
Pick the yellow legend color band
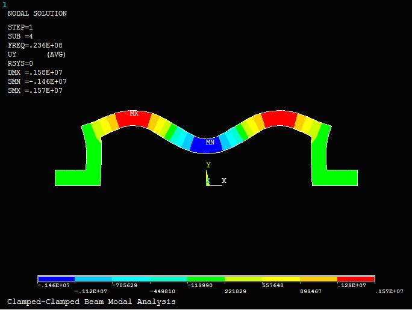[x=281, y=279]
